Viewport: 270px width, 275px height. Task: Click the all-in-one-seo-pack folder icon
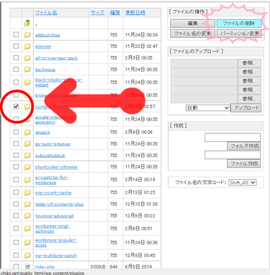[27, 58]
